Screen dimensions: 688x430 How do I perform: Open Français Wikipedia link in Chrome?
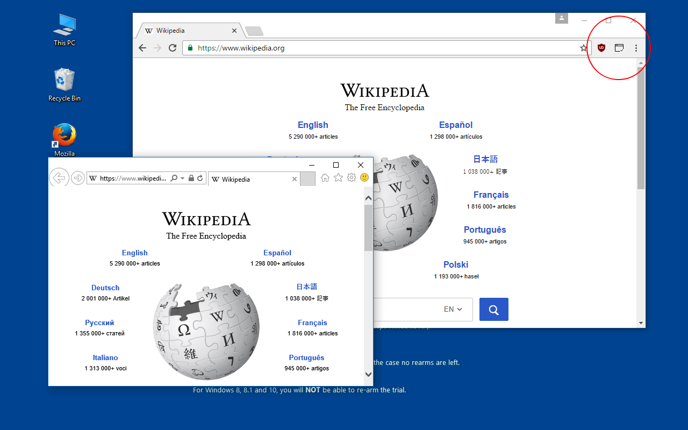[x=491, y=195]
